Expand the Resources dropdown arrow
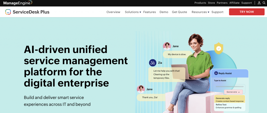The height and width of the screenshot is (113, 267). pos(208,12)
